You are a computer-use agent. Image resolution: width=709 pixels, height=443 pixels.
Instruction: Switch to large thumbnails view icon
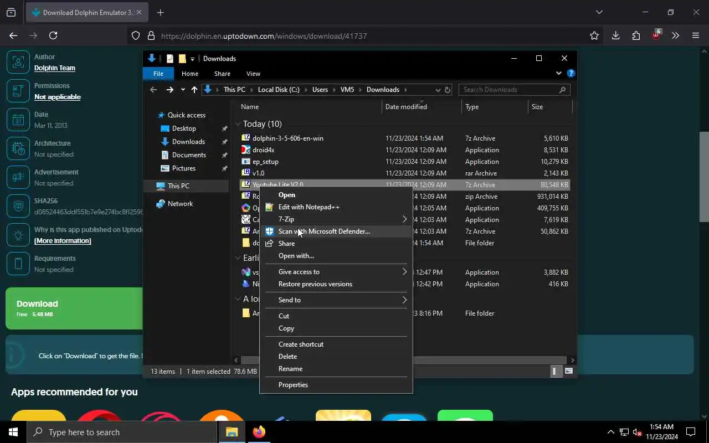coord(568,372)
